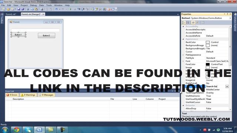This screenshot has width=237, height=133.
Task: Open the File menu
Action: [x=3, y=5]
